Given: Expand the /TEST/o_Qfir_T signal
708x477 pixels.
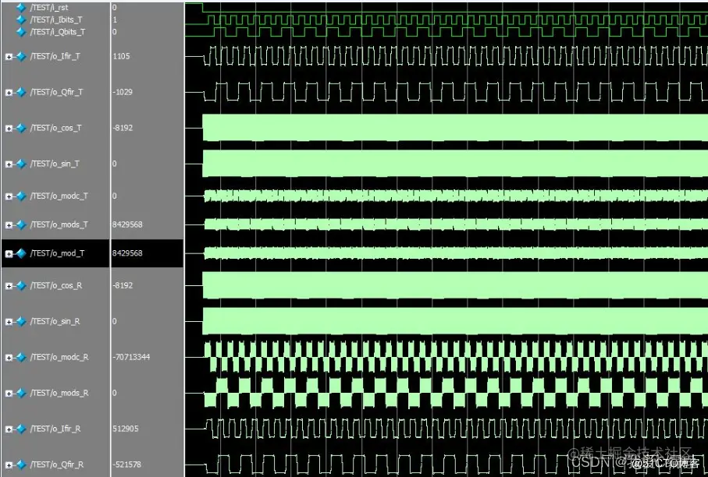Looking at the screenshot, I should click(9, 93).
